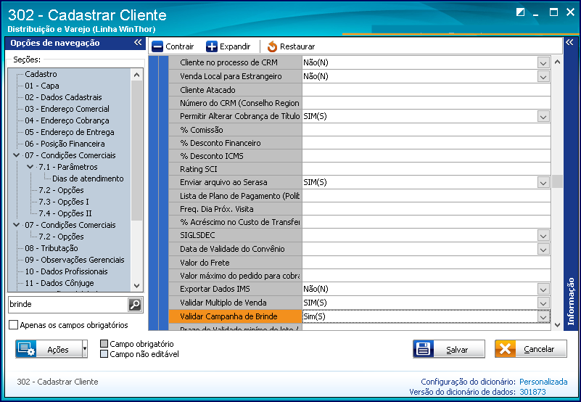Click the Contrair minus icon
581x402 pixels.
(x=157, y=46)
